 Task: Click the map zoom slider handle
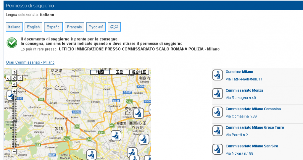point(14,120)
